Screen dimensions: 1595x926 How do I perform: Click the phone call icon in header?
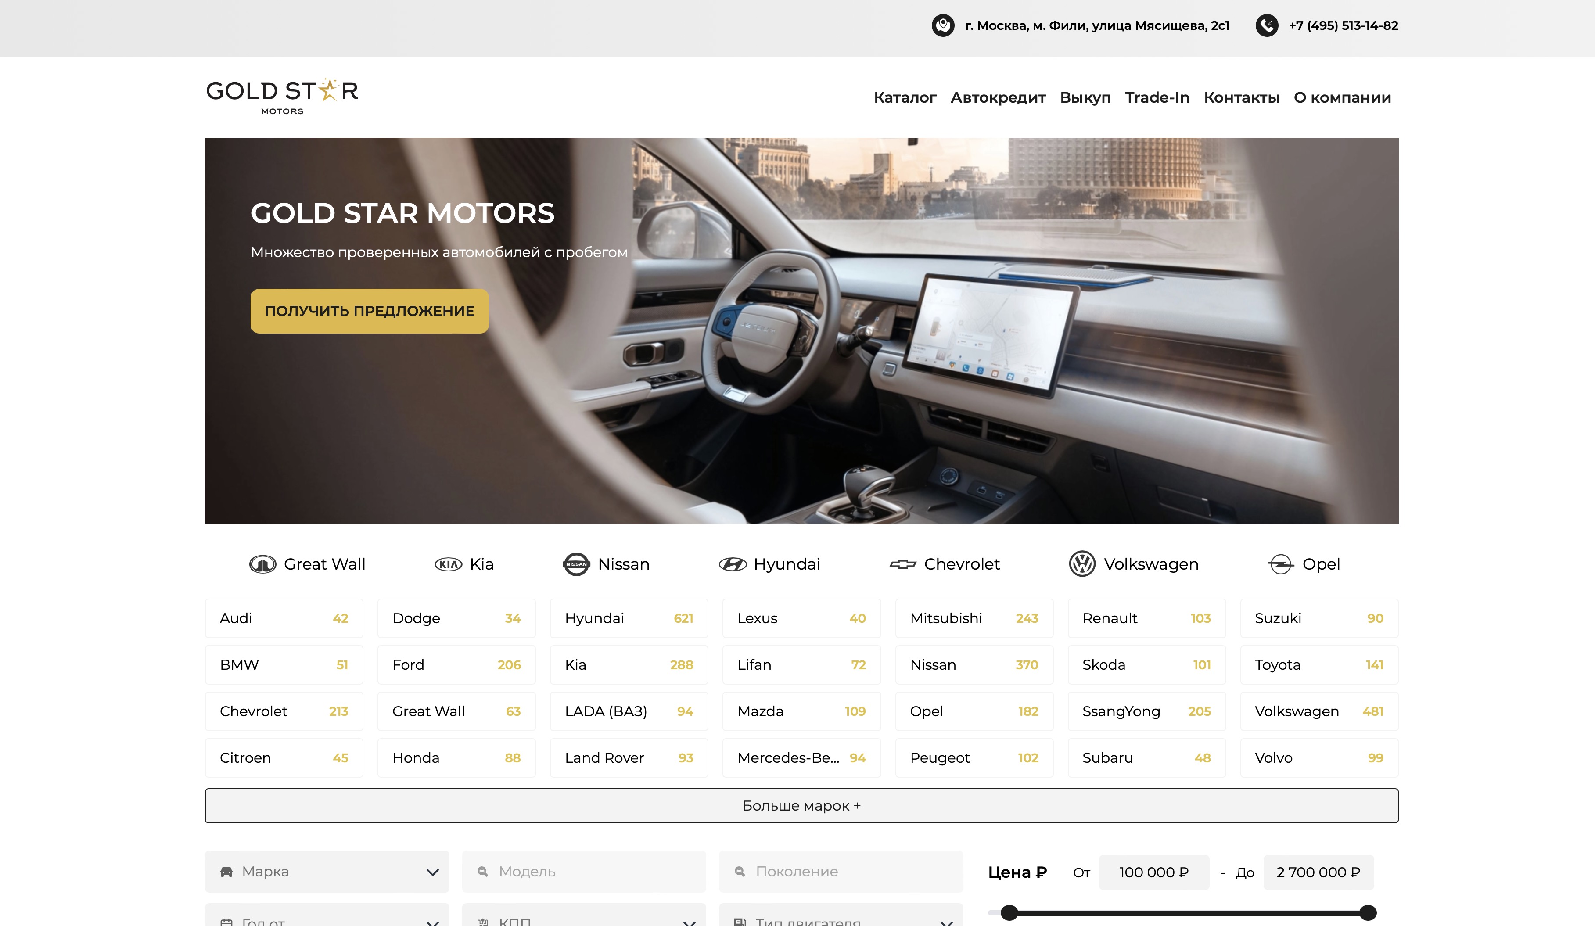coord(1267,25)
